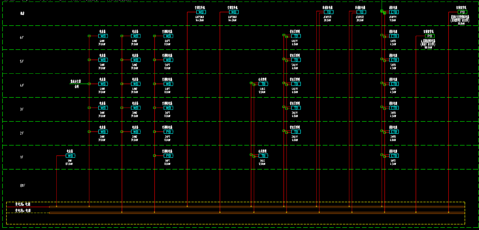Click the green junction node beside 3APT

click(x=154, y=108)
